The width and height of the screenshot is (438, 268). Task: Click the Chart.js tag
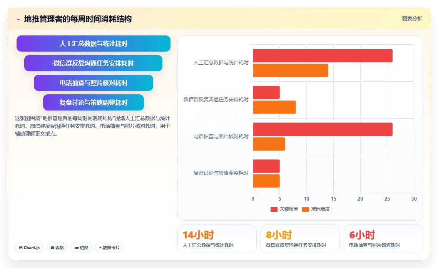click(29, 248)
